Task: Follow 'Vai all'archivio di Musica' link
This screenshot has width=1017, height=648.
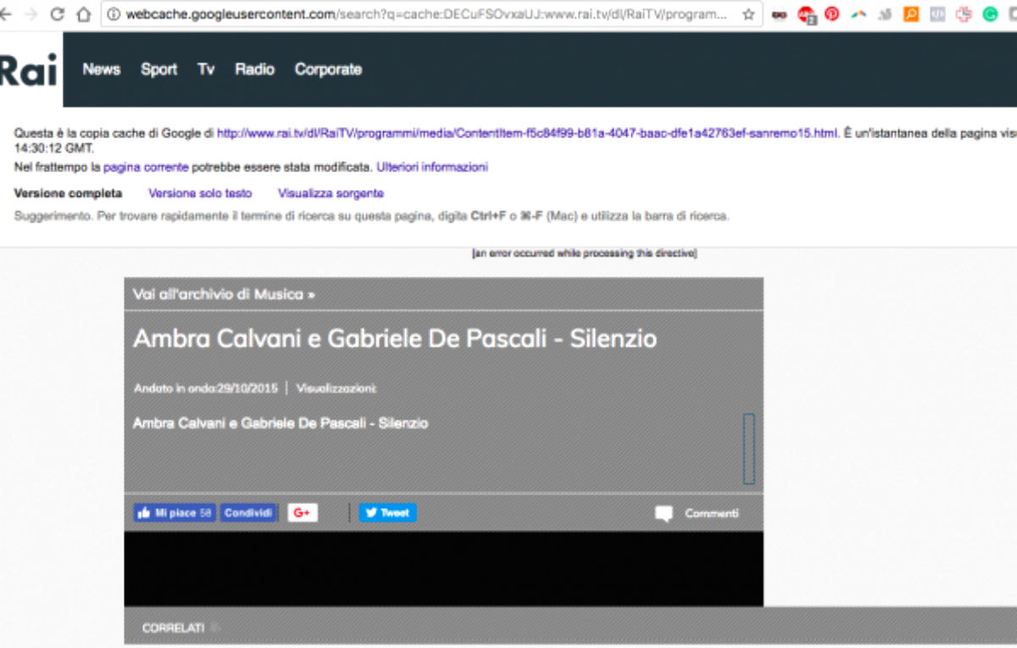Action: coord(224,294)
